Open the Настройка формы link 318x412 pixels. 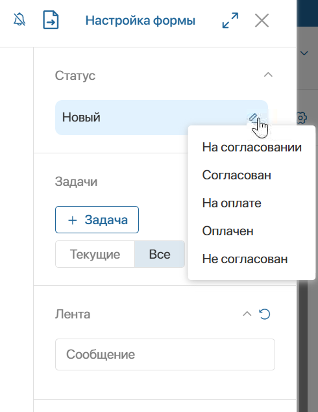(x=140, y=21)
